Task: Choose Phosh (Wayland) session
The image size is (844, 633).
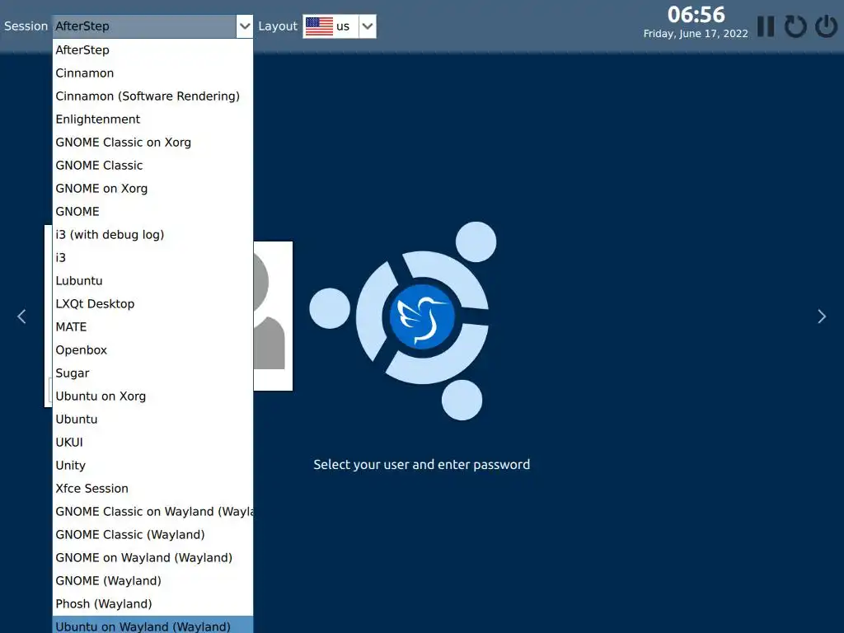Action: click(152, 604)
